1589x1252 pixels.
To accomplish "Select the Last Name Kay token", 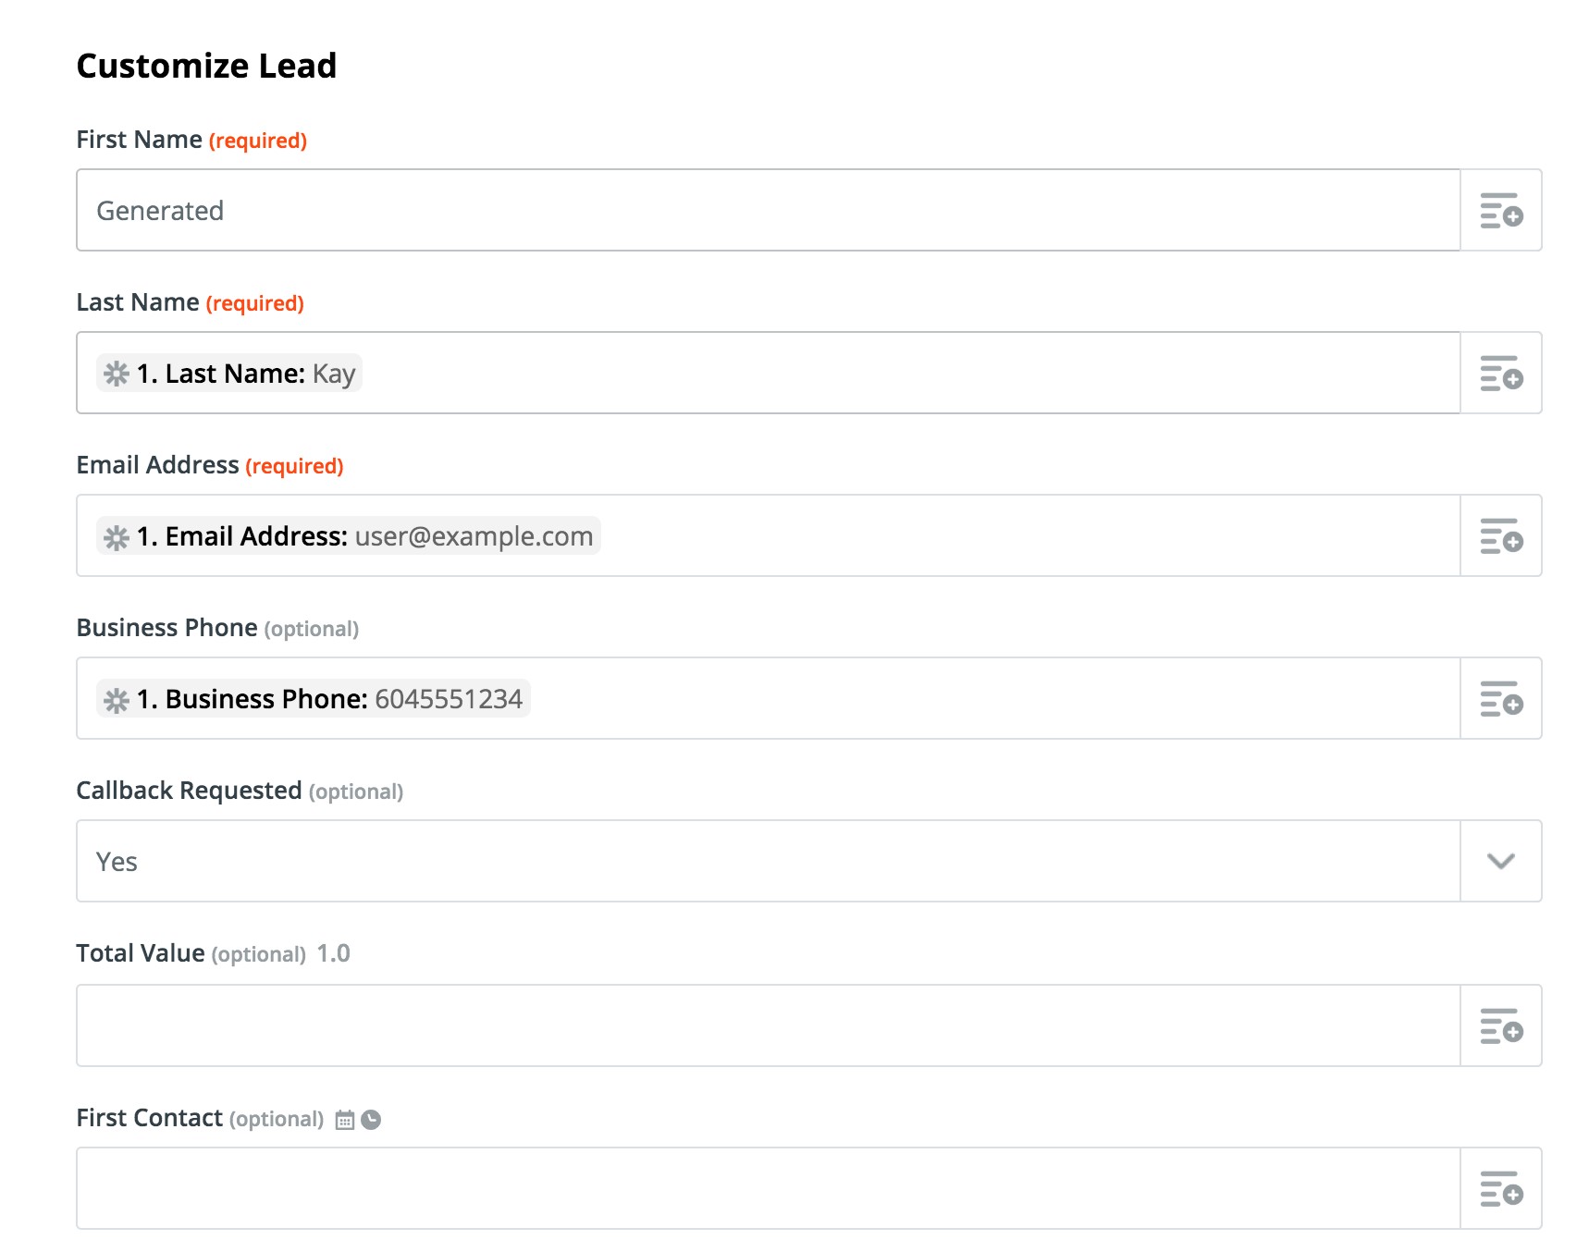I will (x=229, y=374).
